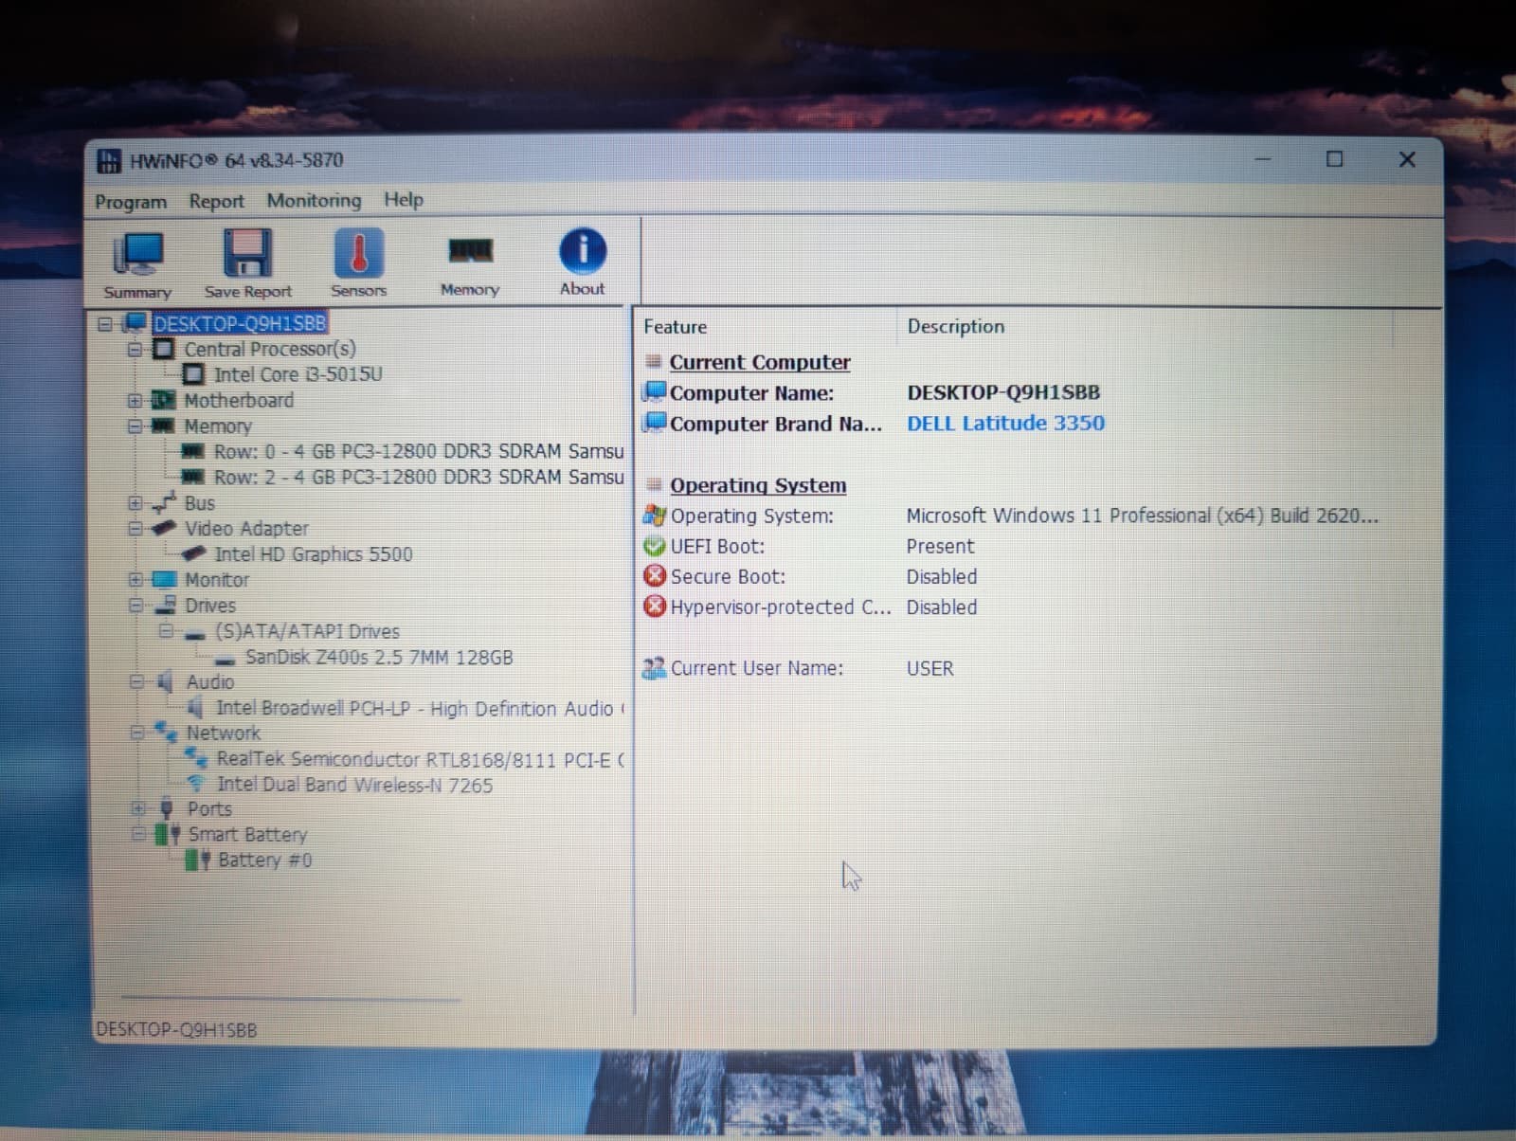Collapse the DESKTOP-Q9H1SBB root node
This screenshot has height=1141, width=1516.
point(104,324)
